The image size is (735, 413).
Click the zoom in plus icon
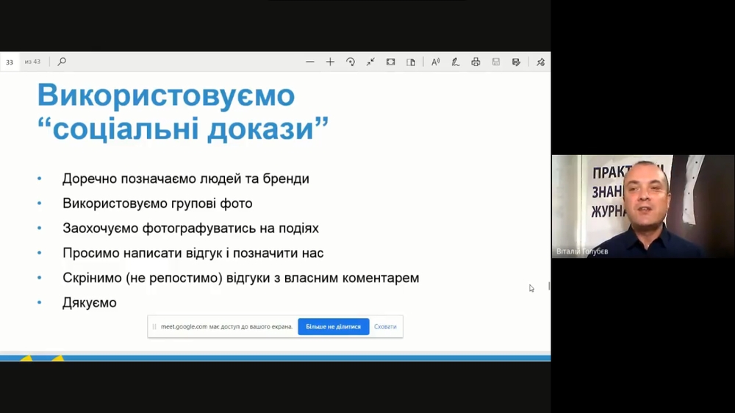(330, 62)
